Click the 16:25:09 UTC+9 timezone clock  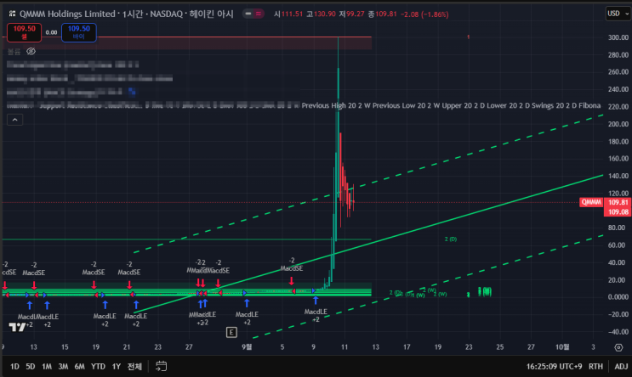[x=555, y=367]
